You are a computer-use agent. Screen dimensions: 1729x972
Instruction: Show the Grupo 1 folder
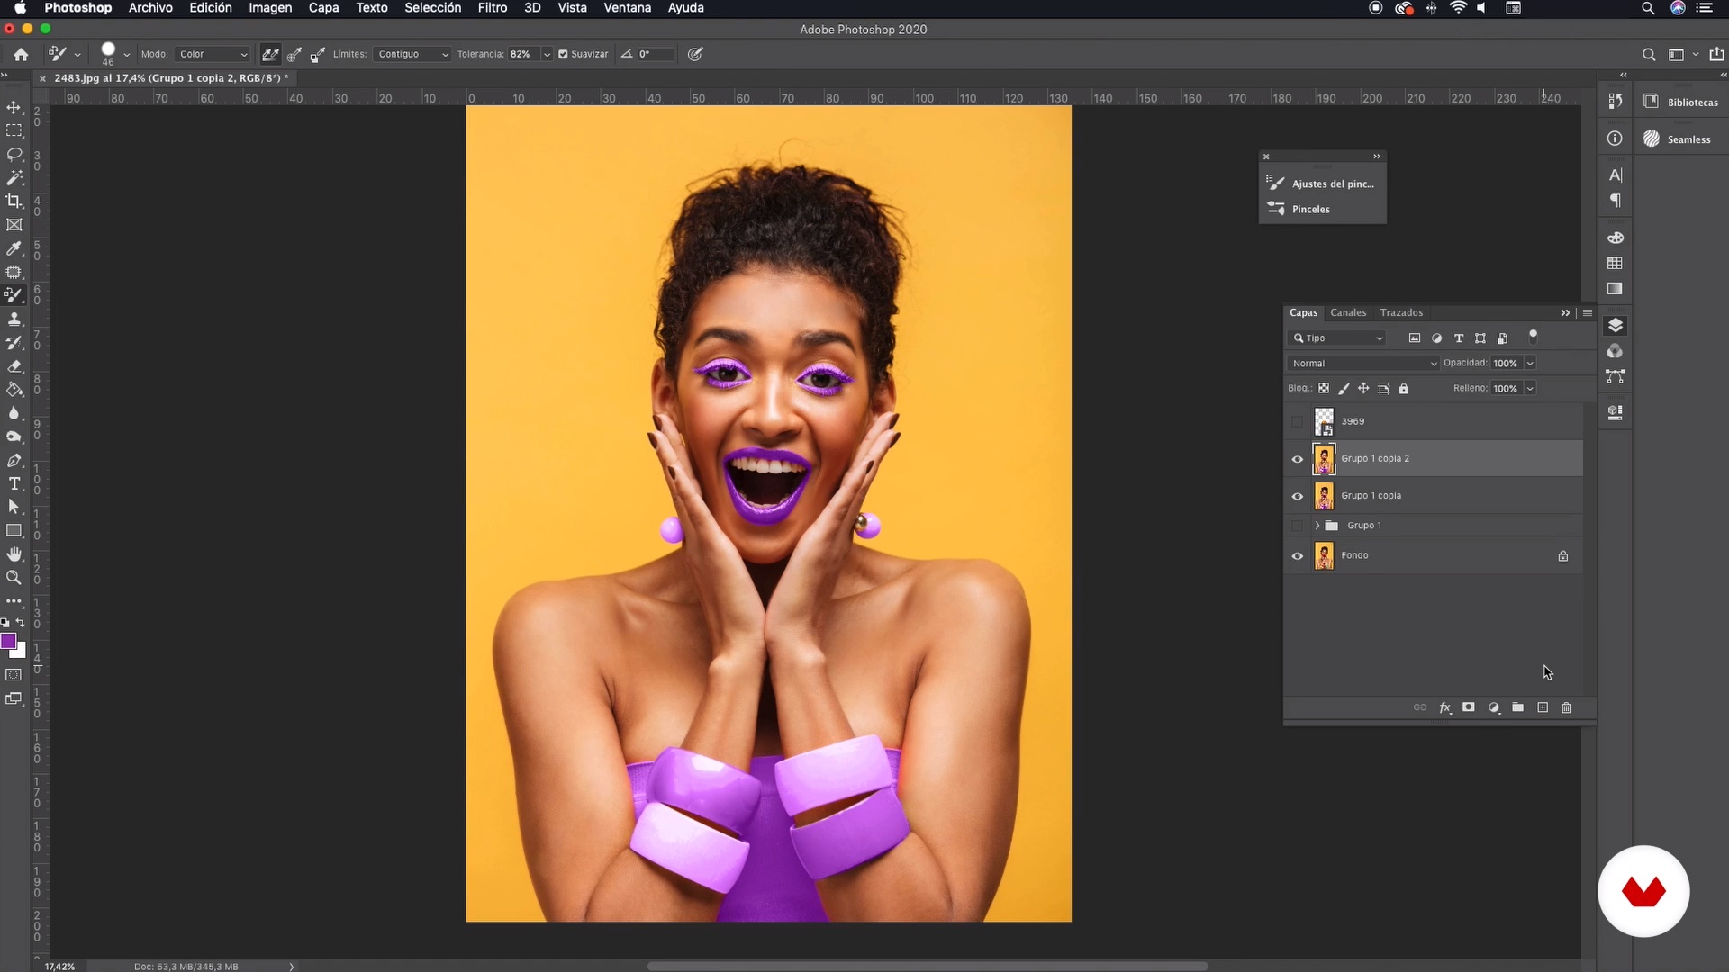tap(1298, 526)
